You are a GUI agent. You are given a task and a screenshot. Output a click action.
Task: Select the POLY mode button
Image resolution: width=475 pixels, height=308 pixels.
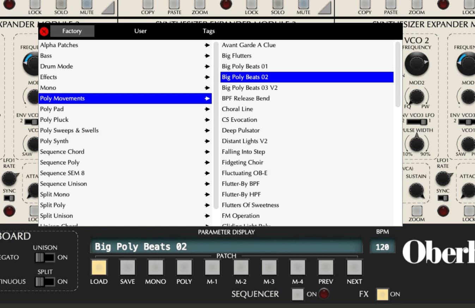click(x=184, y=267)
